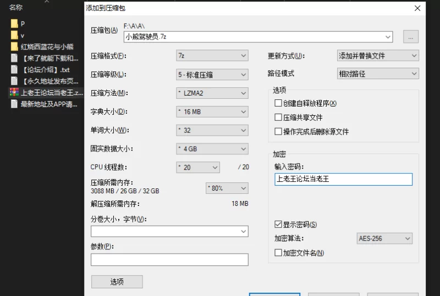The image size is (440, 296).
Task: Open the archive name 小熊驾驶员.7z dropdown
Action: pos(388,37)
